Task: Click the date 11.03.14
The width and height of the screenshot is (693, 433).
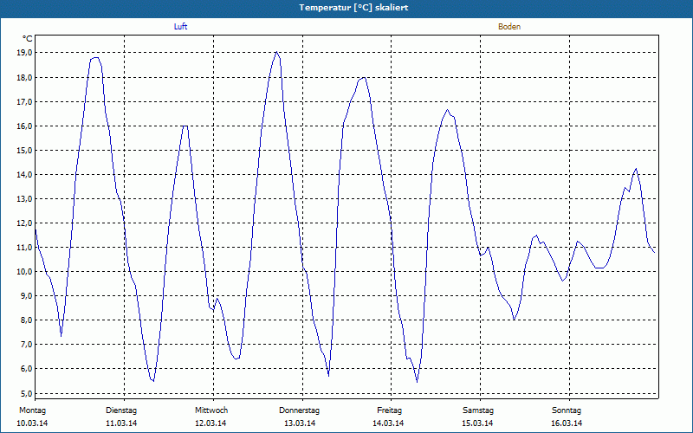Action: (x=121, y=423)
